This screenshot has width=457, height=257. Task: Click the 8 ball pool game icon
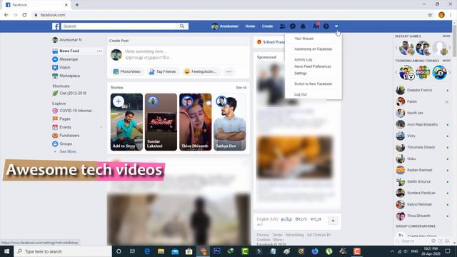pos(440,73)
